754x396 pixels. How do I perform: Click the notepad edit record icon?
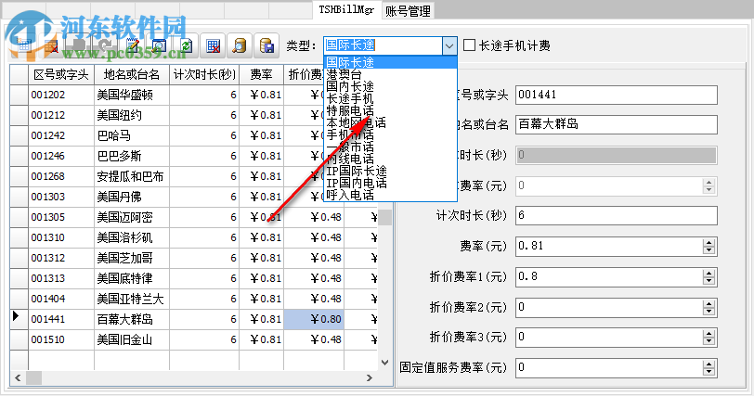point(132,46)
